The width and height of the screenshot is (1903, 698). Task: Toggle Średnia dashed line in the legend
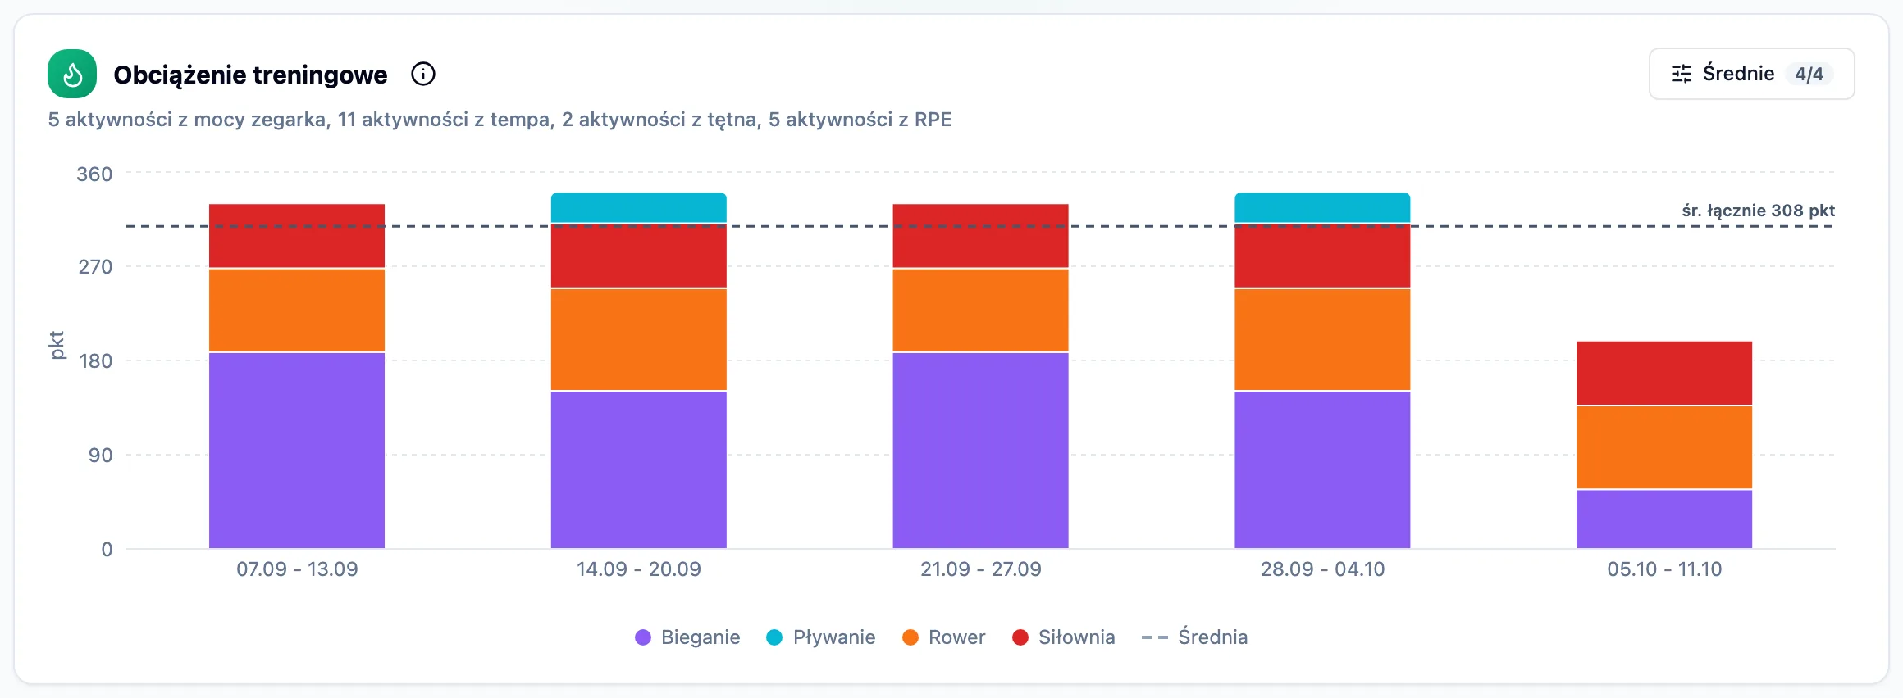[x=1194, y=637]
